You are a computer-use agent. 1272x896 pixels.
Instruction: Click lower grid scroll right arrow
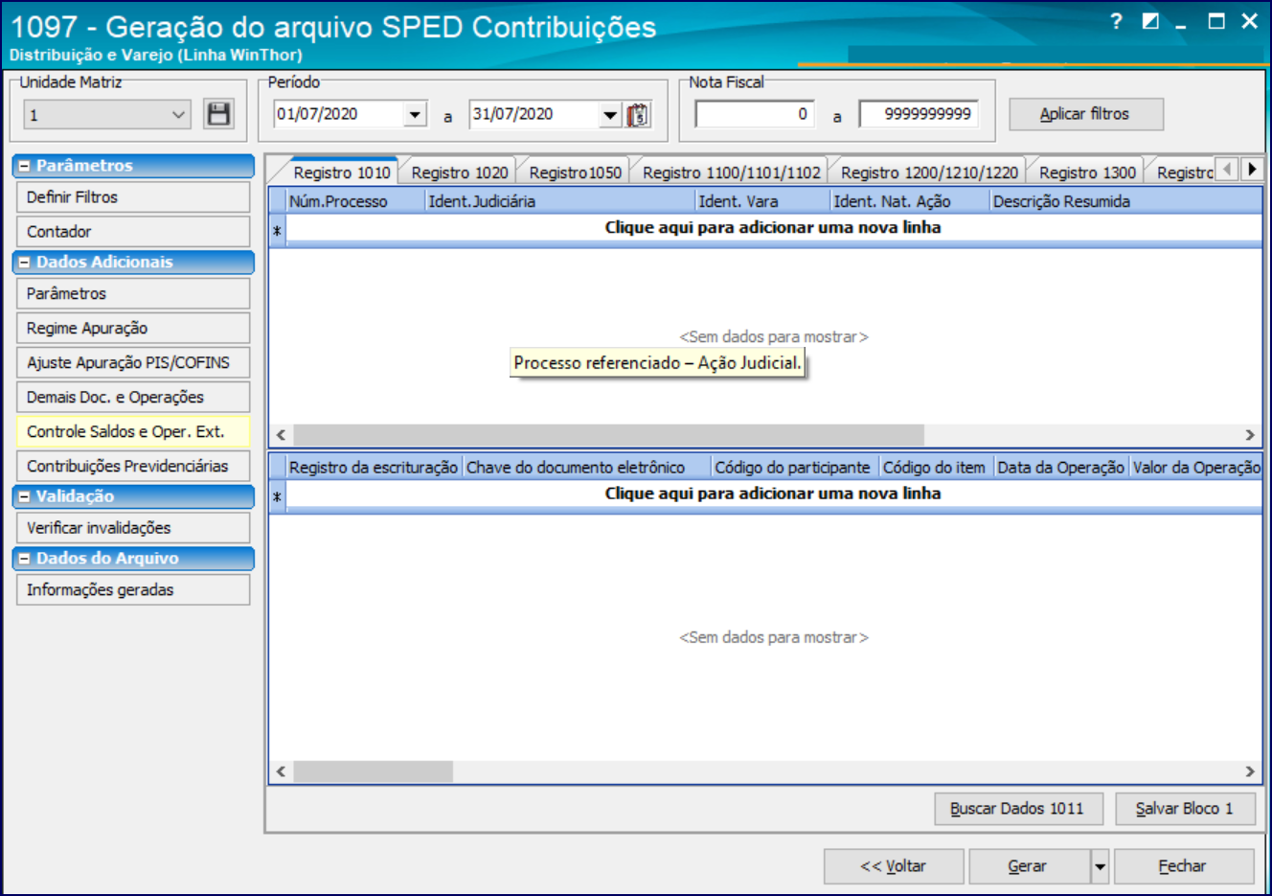(1249, 771)
